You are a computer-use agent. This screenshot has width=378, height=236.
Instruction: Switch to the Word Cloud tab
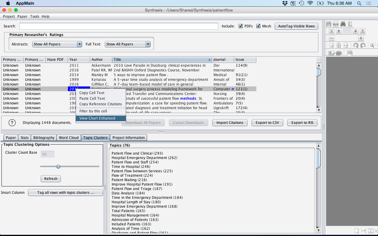69,138
